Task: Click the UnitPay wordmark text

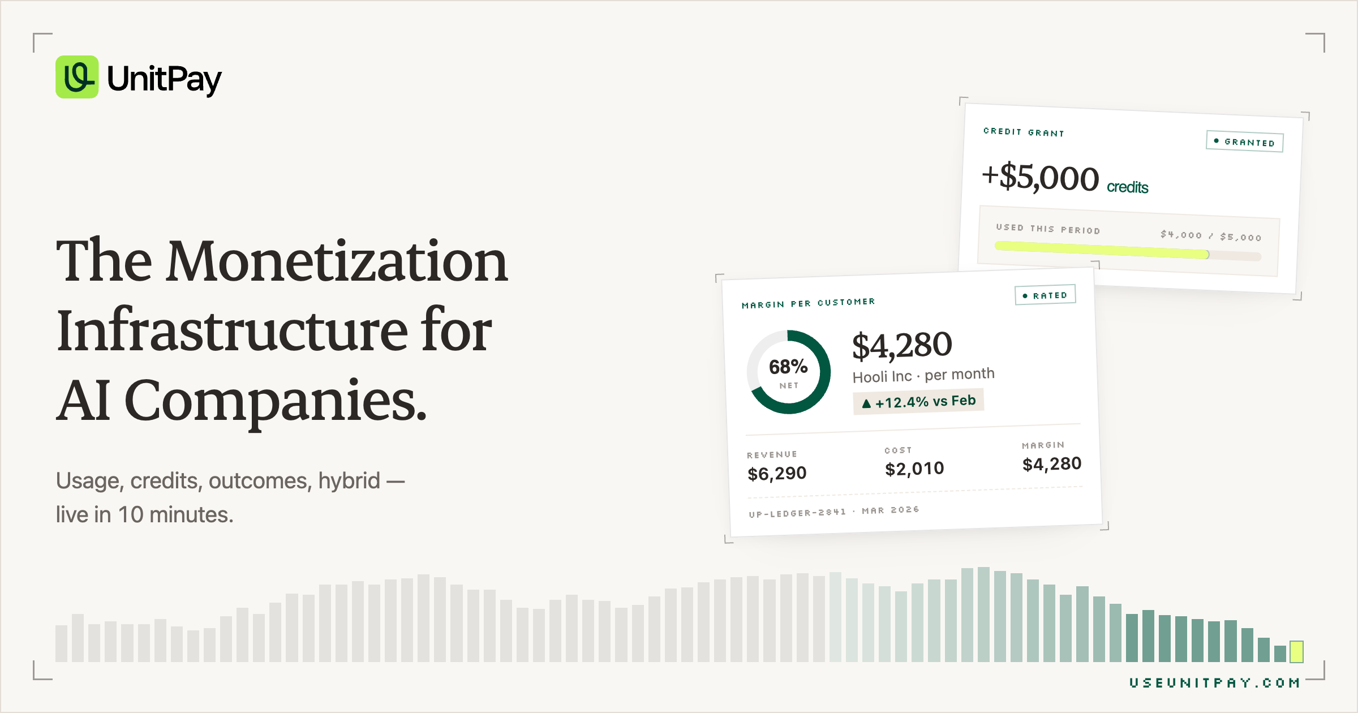Action: 164,80
